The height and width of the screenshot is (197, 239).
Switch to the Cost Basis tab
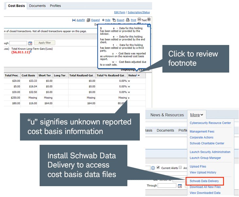click(16, 6)
